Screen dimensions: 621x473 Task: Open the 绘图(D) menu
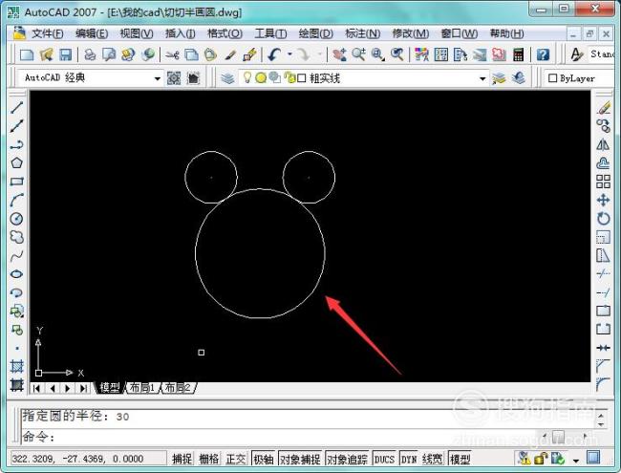pos(315,33)
